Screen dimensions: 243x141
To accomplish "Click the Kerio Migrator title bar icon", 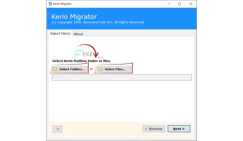I will click(50, 3).
